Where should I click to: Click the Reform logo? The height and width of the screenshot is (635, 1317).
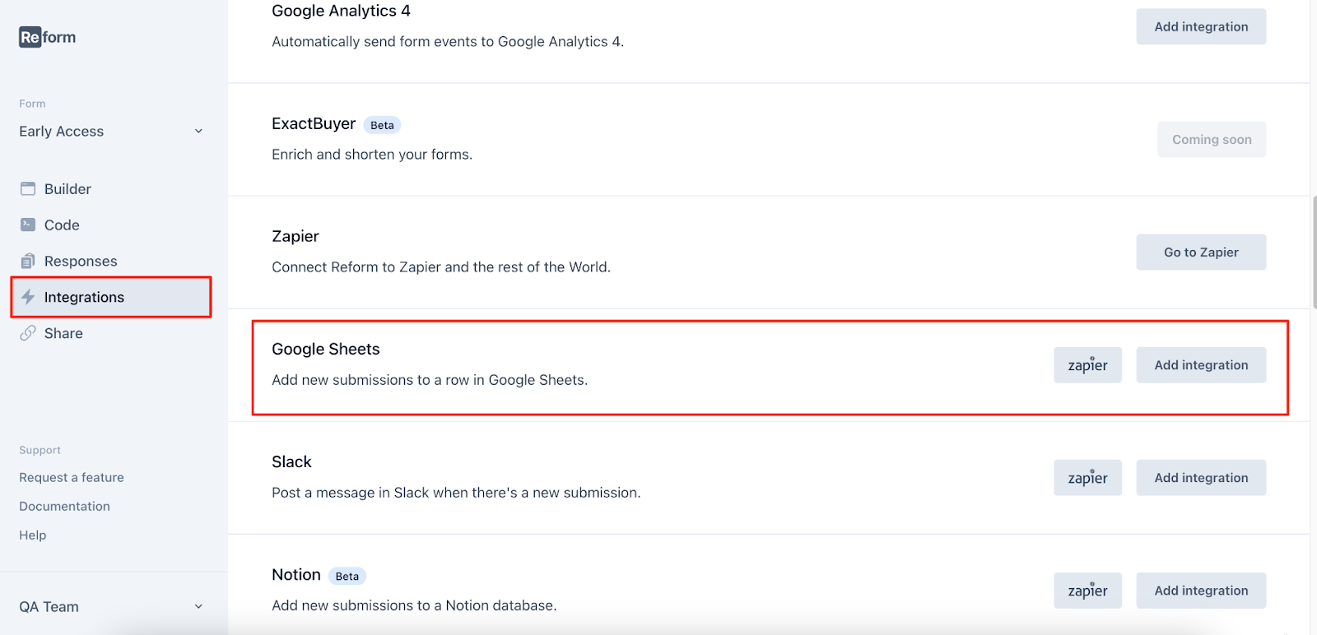48,37
